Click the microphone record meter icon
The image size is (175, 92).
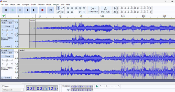(115, 8)
